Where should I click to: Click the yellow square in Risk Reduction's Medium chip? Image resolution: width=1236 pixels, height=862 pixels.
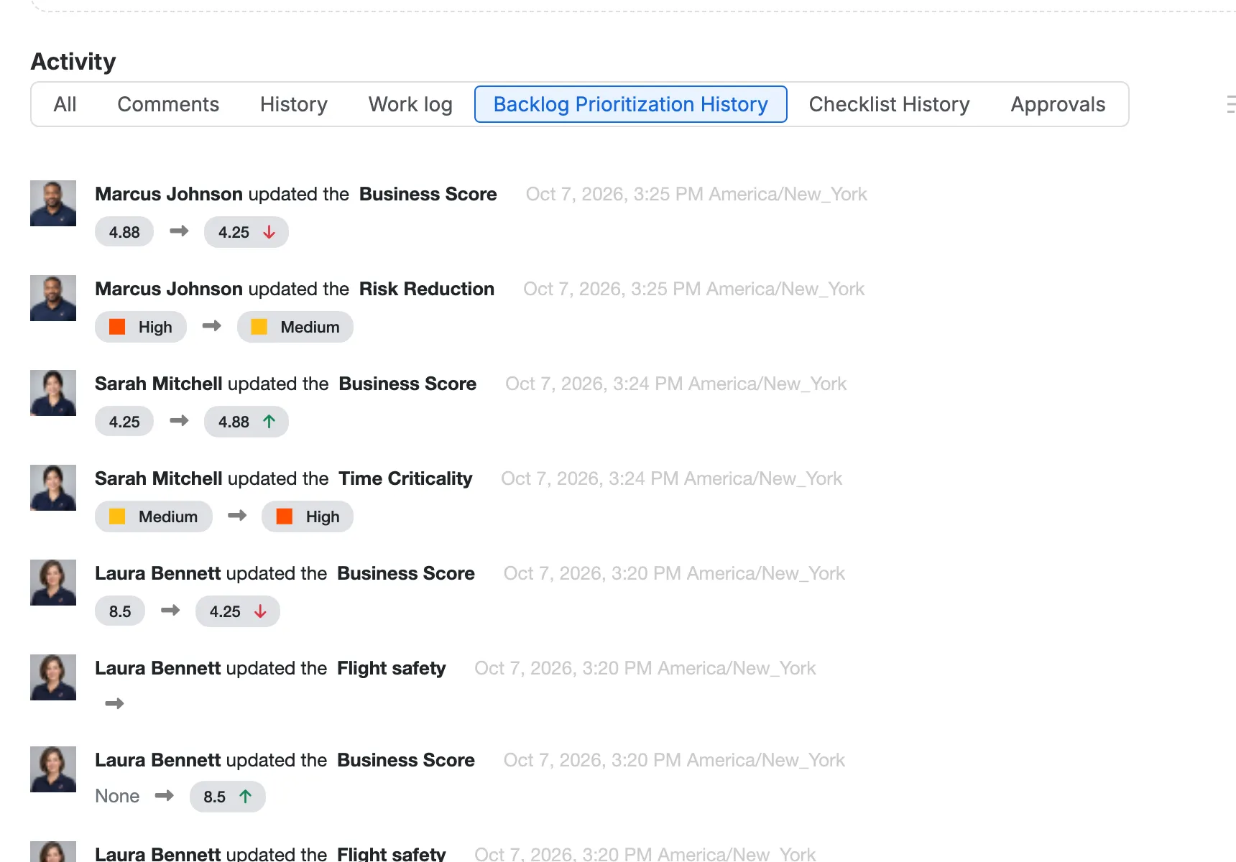tap(259, 327)
